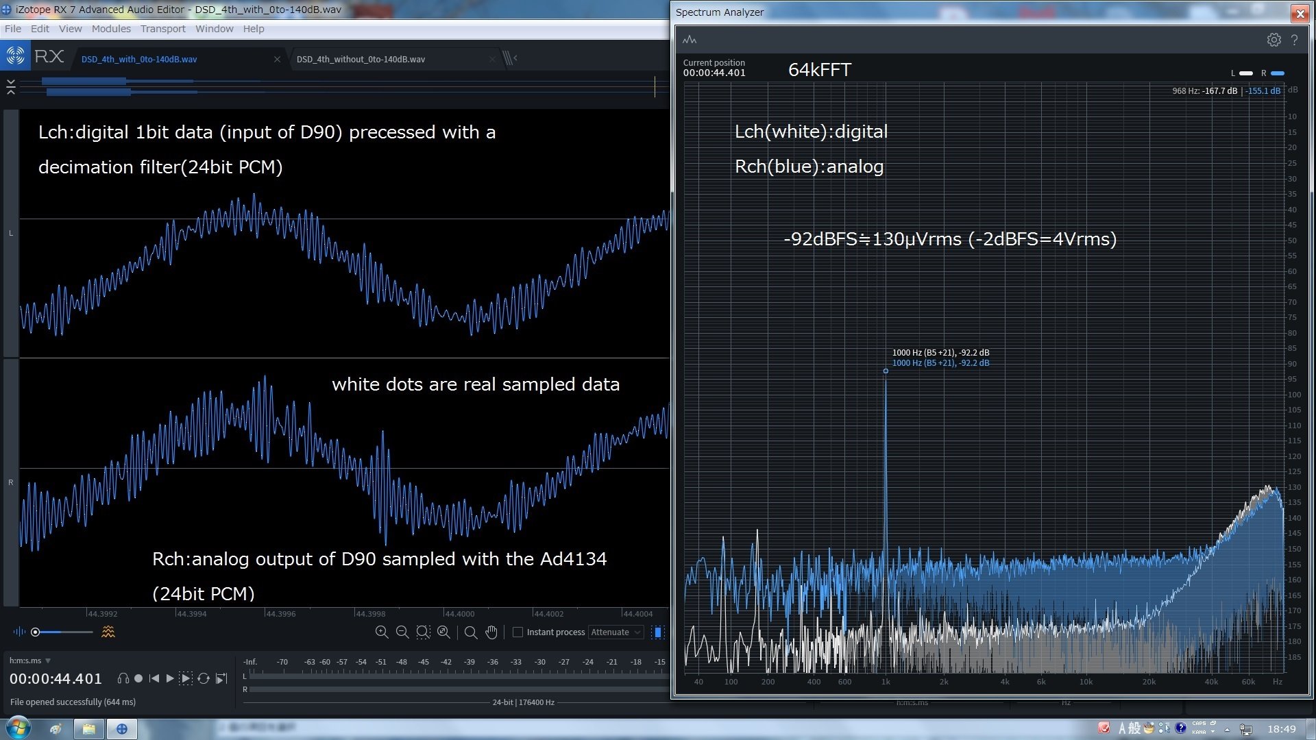Select the time selection tool icon
This screenshot has height=740, width=1316.
coord(658,632)
